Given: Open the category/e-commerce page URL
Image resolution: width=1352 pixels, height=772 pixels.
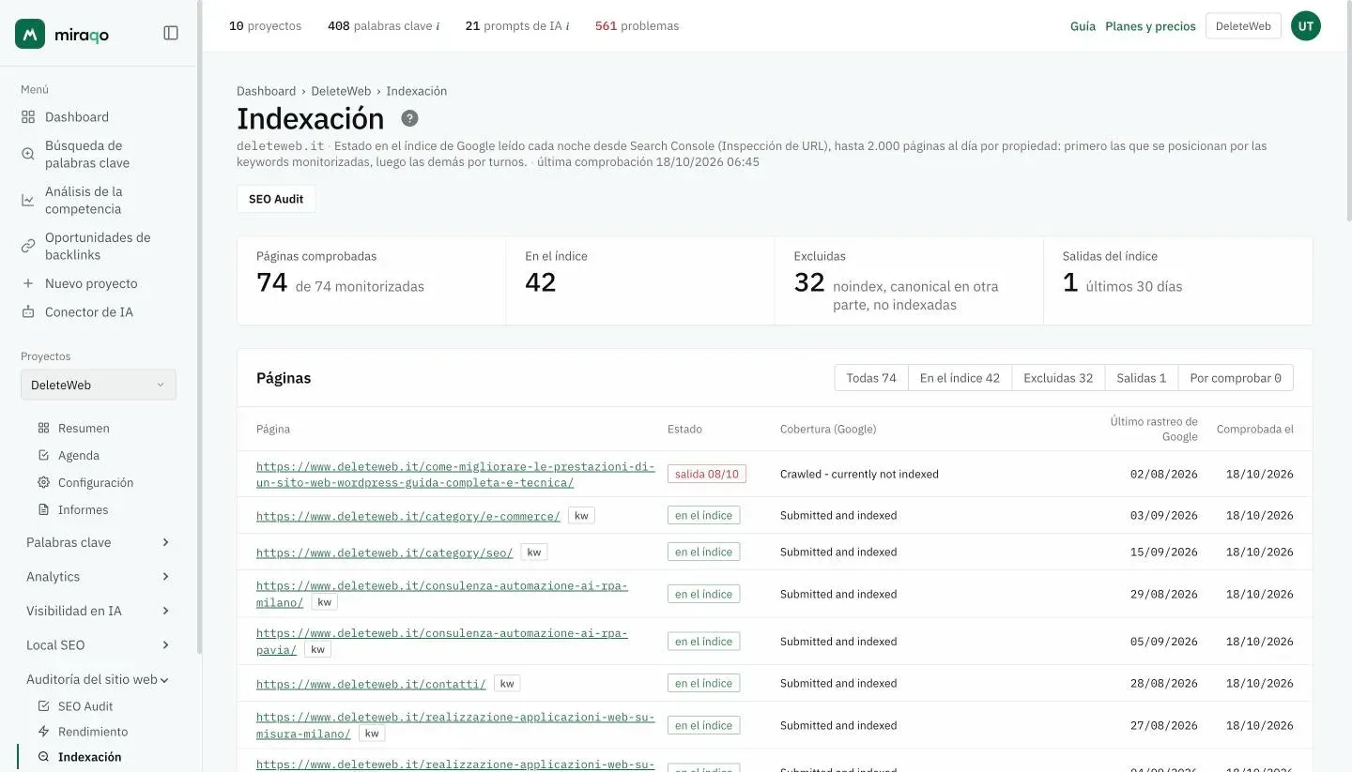Looking at the screenshot, I should click(408, 516).
